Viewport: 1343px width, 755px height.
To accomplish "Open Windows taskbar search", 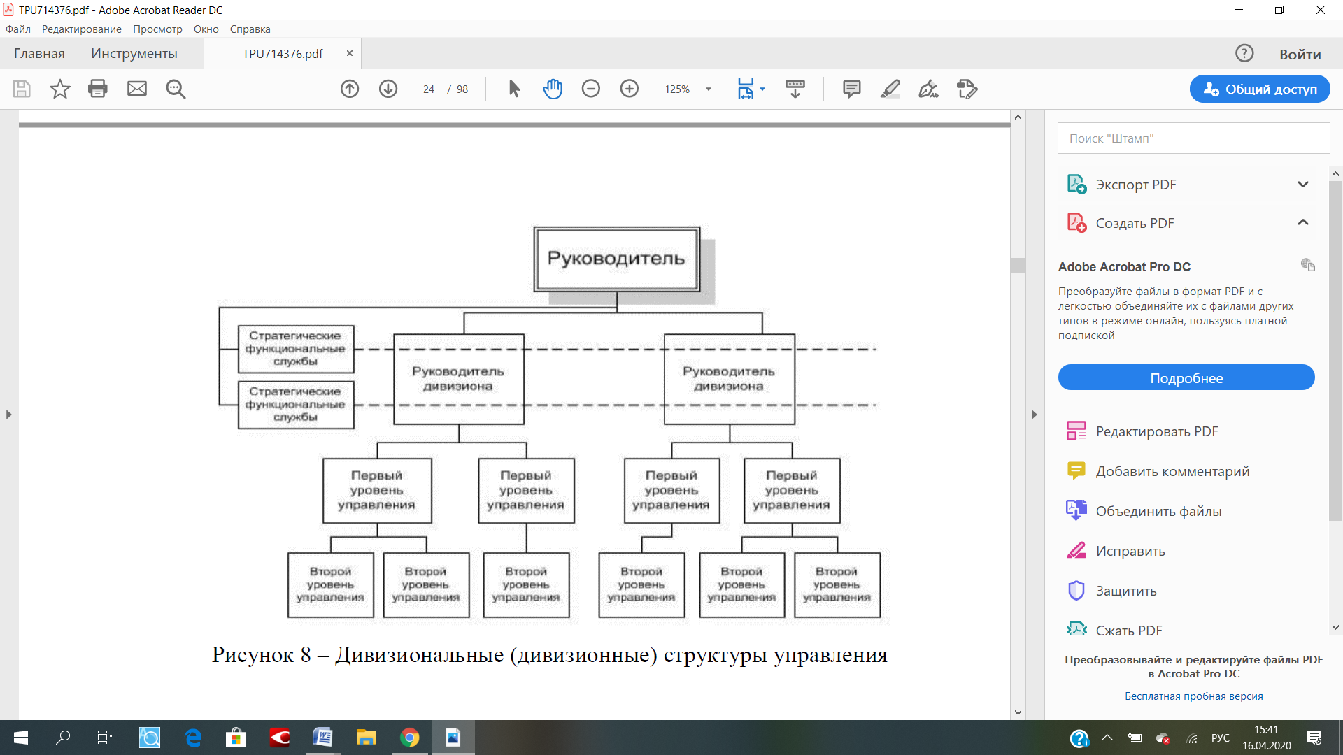I will coord(63,738).
